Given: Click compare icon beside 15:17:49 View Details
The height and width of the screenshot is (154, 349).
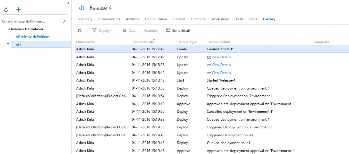Looking at the screenshot, I should coord(209,57).
